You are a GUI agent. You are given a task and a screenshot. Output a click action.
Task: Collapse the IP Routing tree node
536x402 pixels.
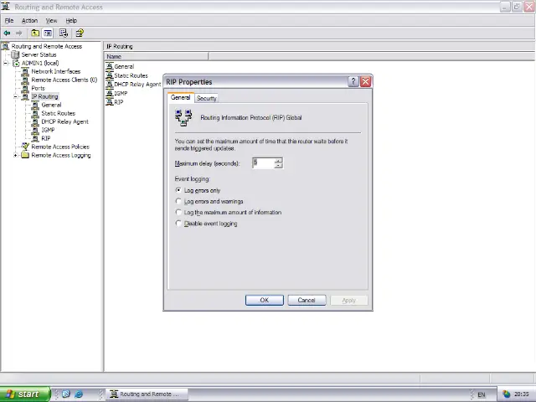point(15,97)
